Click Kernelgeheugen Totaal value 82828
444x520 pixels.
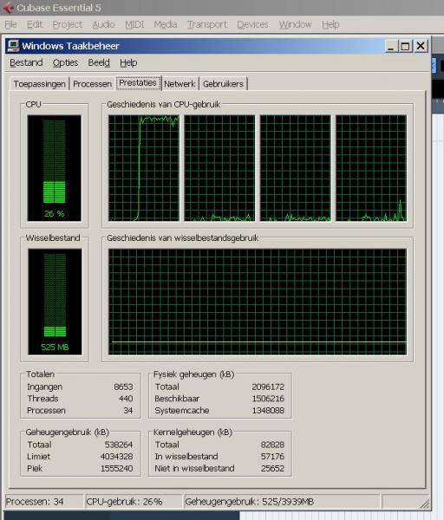click(272, 445)
